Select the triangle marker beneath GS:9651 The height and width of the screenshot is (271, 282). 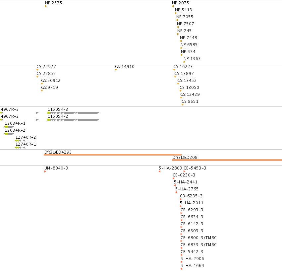[183, 104]
